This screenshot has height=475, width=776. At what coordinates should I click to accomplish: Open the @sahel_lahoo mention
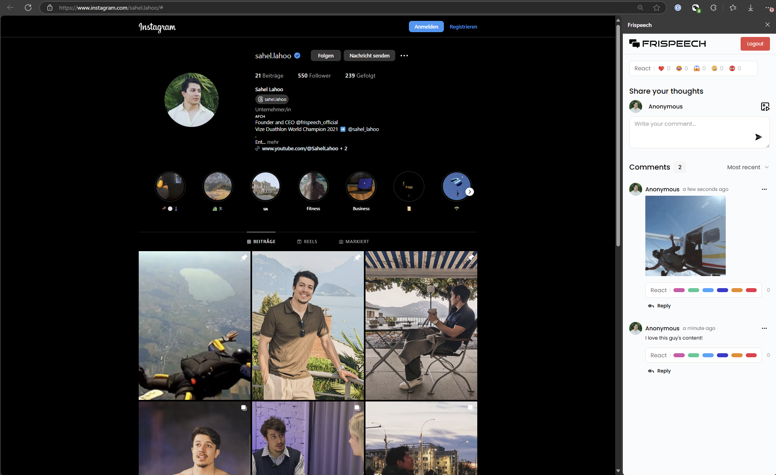click(363, 129)
